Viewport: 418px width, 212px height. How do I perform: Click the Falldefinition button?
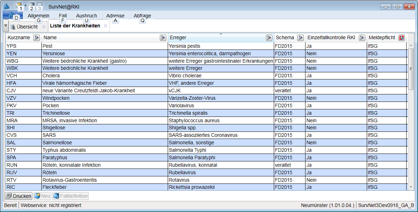[x=70, y=196]
